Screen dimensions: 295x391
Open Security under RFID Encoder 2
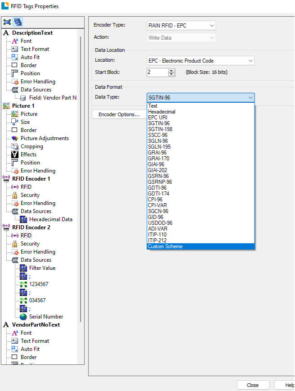(x=30, y=244)
